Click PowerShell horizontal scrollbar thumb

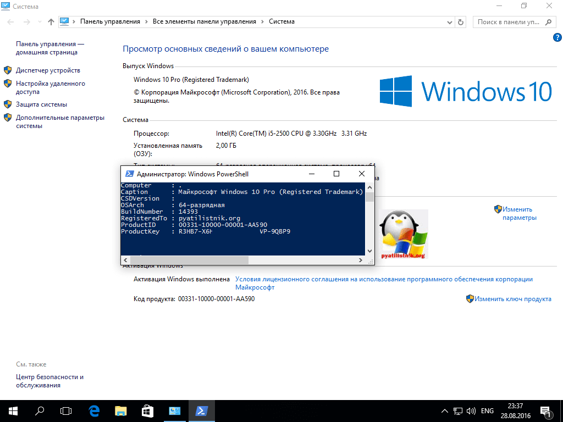189,260
